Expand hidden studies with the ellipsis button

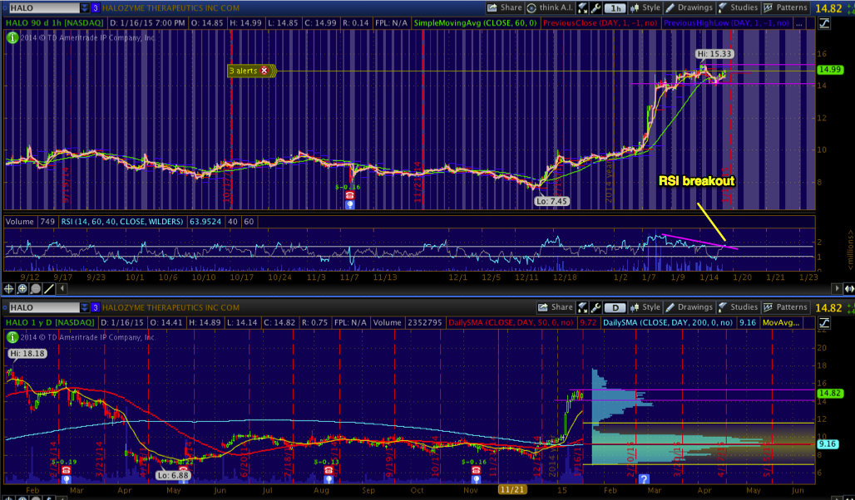pos(800,23)
